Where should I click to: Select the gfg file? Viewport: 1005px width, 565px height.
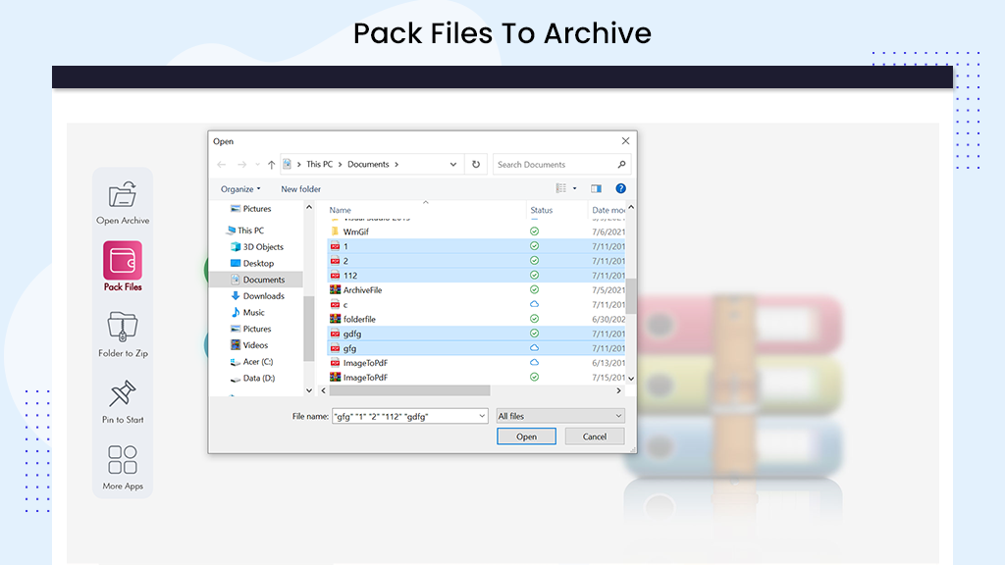coord(477,348)
